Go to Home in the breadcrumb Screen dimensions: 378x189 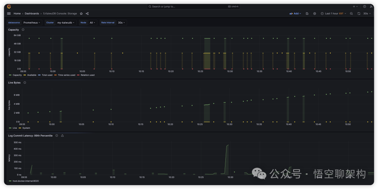click(17, 14)
